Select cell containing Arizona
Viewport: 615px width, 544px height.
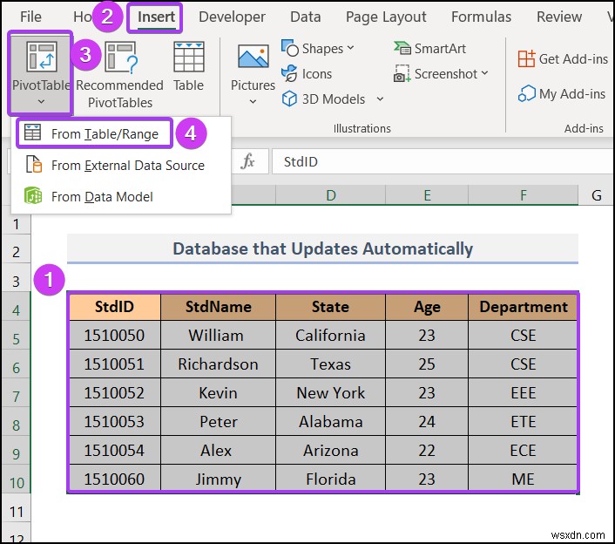[331, 450]
